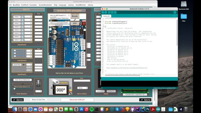Open the pin dropdown beside Button 7

[28, 36]
